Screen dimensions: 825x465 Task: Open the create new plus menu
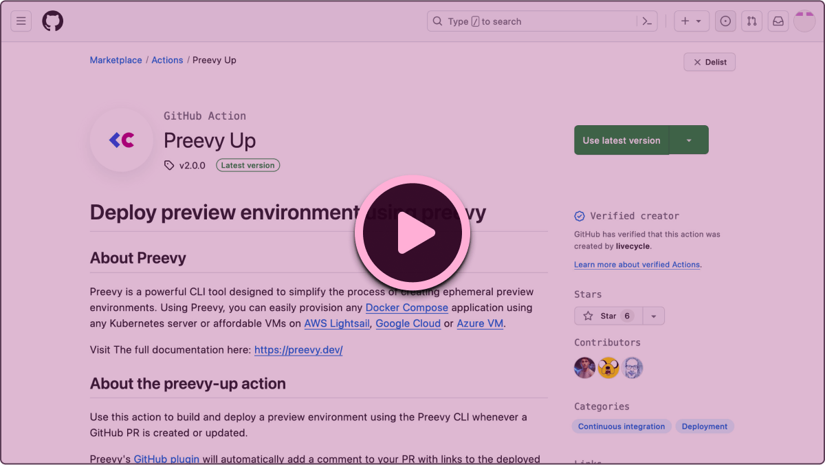coord(691,21)
